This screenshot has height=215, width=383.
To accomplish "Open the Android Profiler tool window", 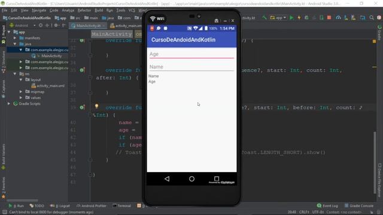I will 92,206.
